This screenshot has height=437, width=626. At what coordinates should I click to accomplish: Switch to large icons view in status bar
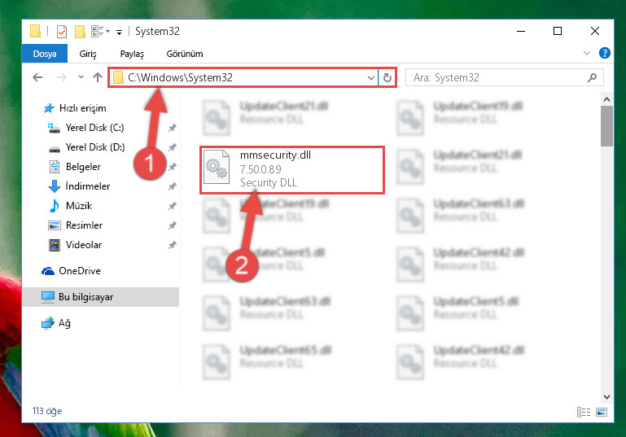[602, 413]
